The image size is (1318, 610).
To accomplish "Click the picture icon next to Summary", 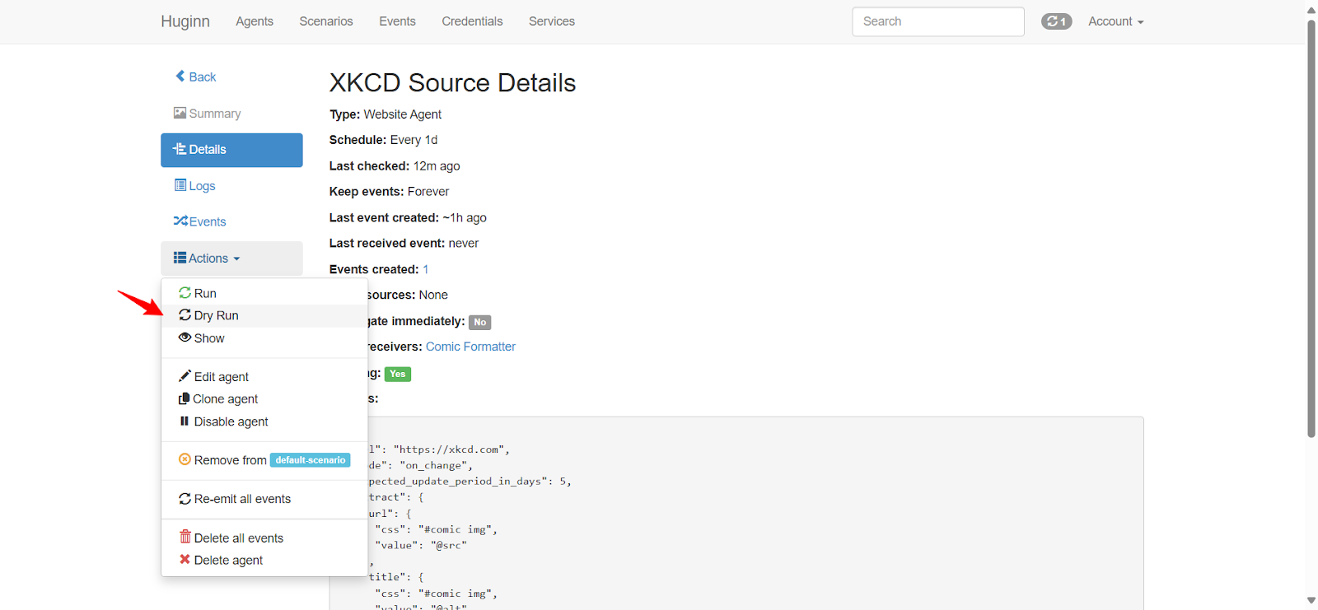I will click(180, 113).
